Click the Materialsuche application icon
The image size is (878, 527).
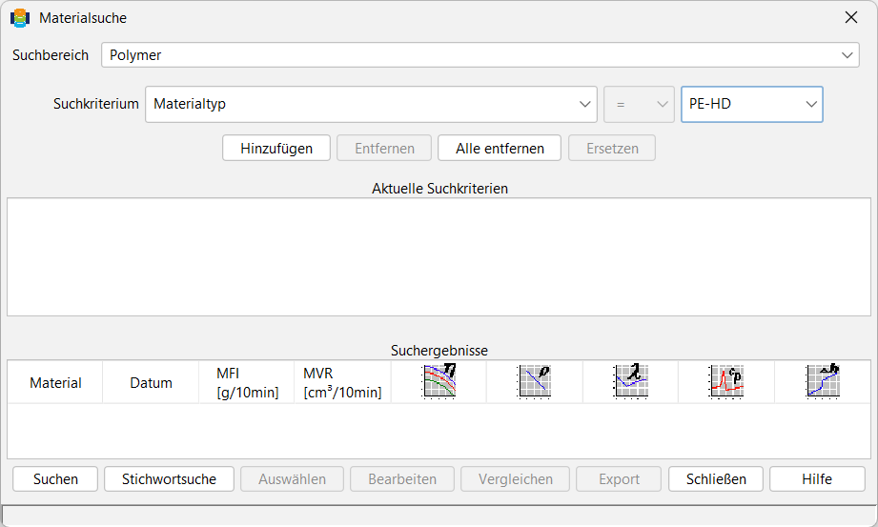point(20,18)
